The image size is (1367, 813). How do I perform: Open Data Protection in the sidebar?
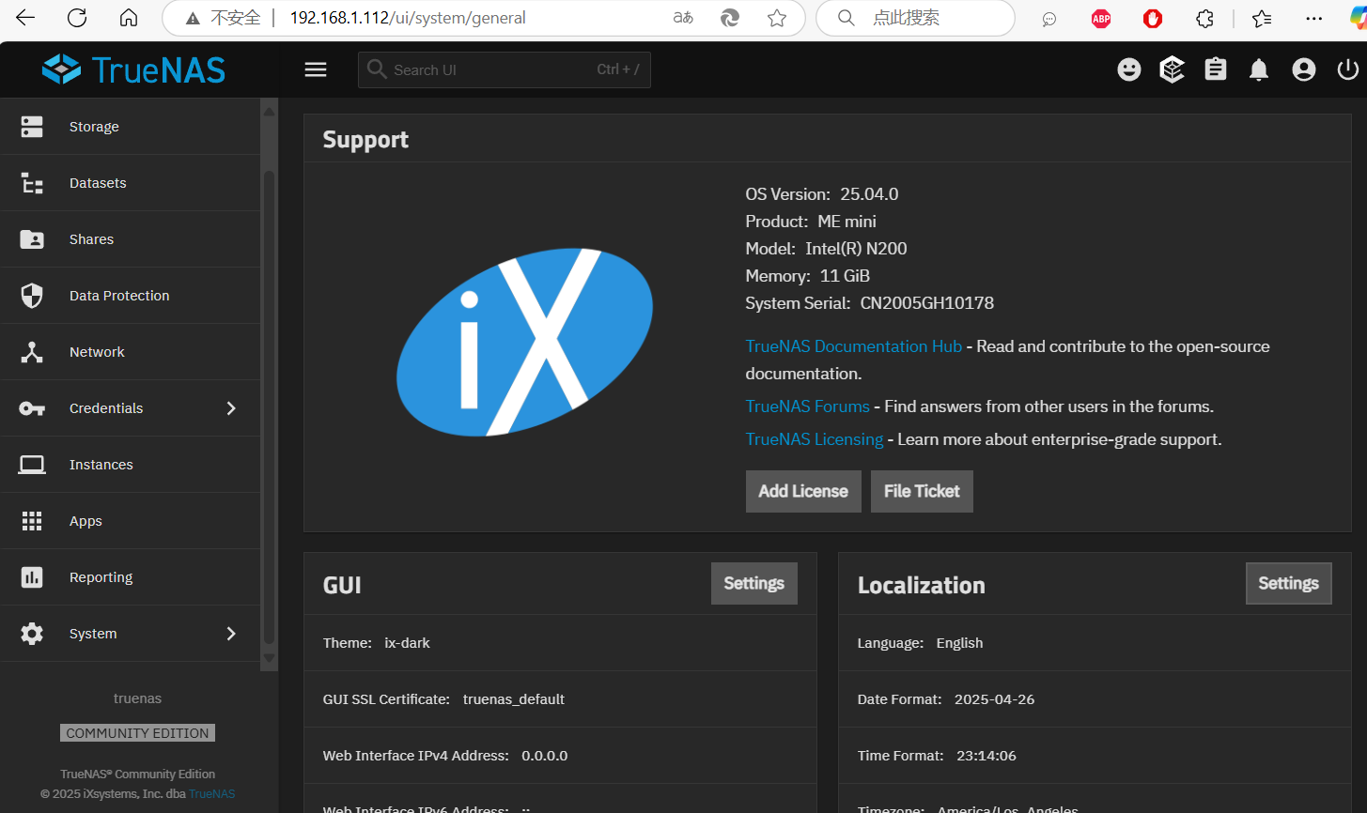pos(119,296)
